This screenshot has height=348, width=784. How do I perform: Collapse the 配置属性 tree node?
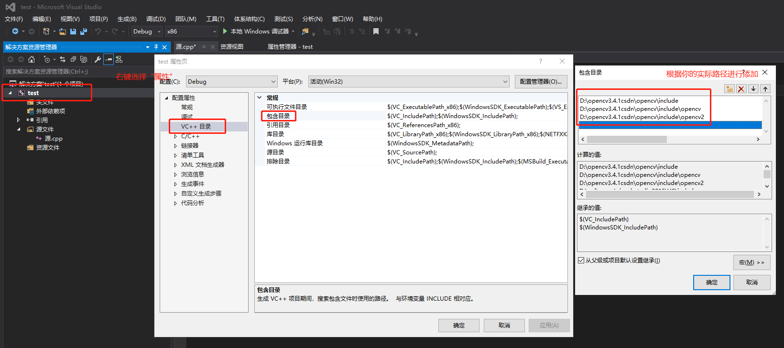[166, 98]
